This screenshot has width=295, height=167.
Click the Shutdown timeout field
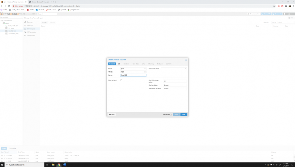pos(175,88)
